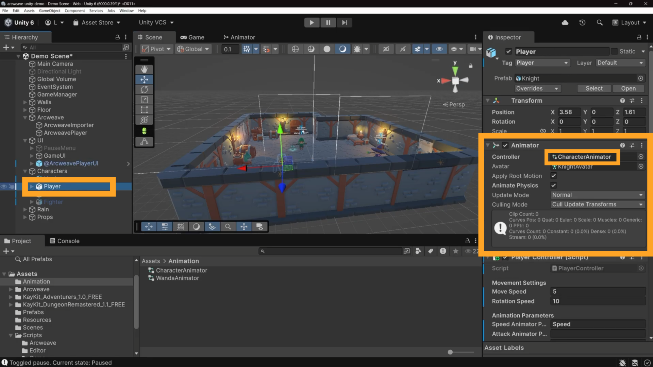
Task: Adjust the project icon size slider
Action: point(450,352)
